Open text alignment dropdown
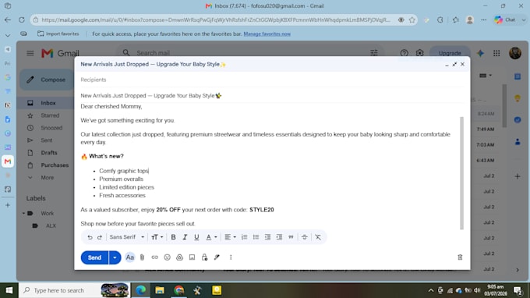The height and width of the screenshot is (298, 530). click(230, 237)
